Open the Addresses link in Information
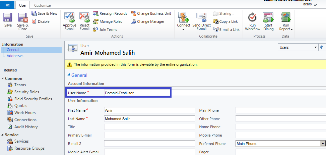The width and height of the screenshot is (326, 155). coord(15,56)
